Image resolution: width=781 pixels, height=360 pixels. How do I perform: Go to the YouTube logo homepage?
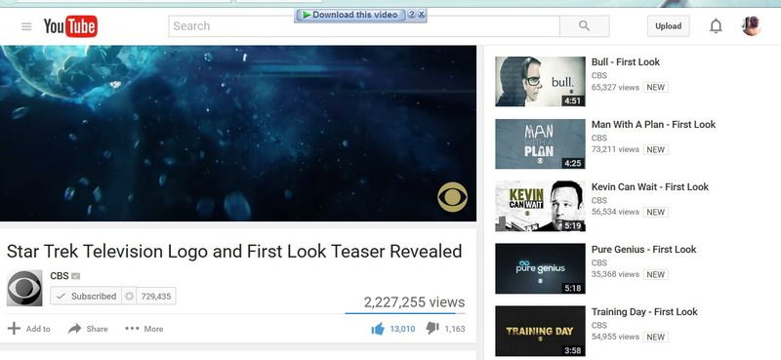(x=70, y=26)
